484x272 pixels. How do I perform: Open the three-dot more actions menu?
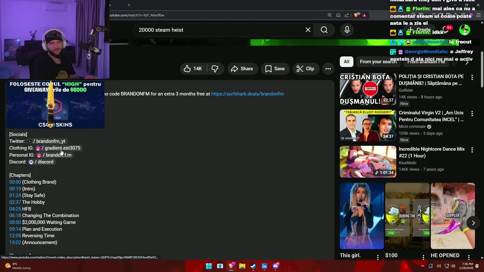328,69
